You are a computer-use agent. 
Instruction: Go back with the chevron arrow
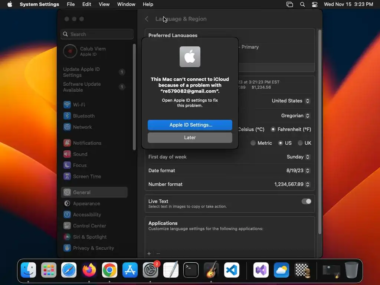(147, 19)
